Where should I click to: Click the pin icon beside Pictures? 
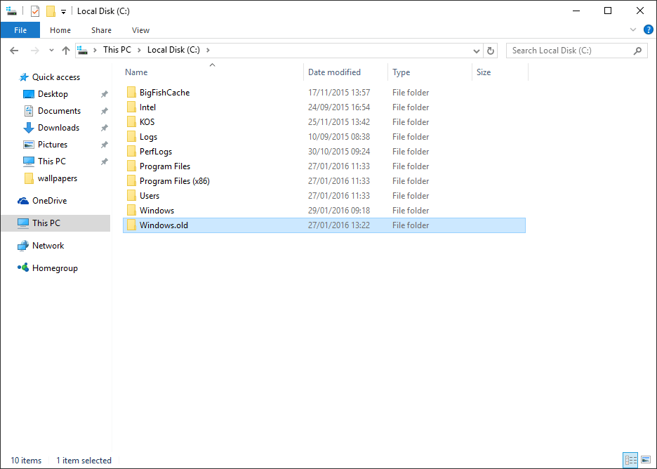(x=105, y=145)
